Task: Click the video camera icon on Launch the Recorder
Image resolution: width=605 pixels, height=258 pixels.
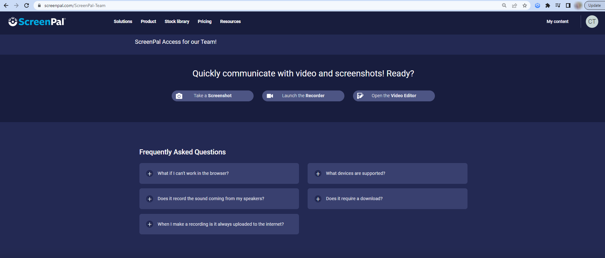Action: (270, 96)
